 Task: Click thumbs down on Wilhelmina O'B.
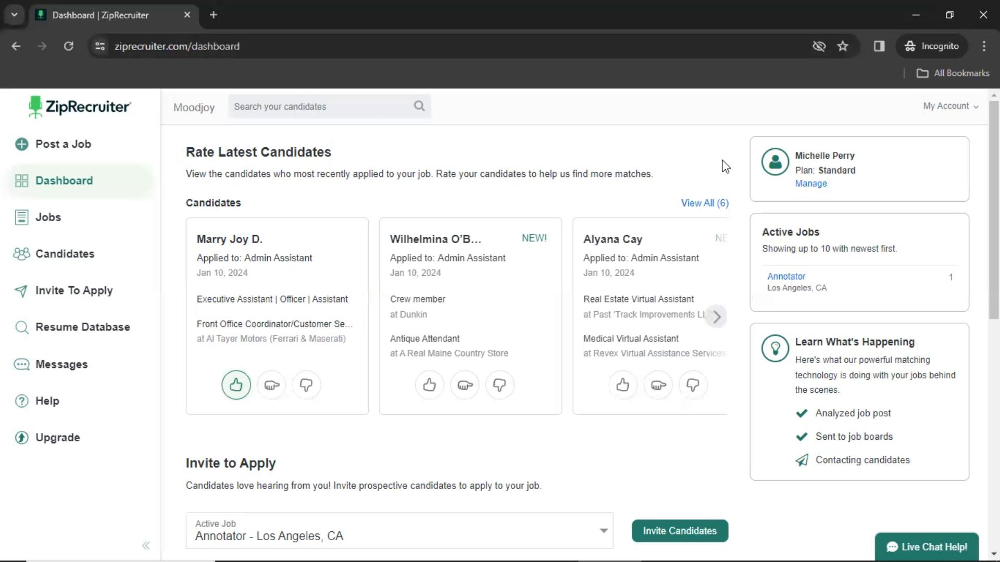[x=499, y=384]
